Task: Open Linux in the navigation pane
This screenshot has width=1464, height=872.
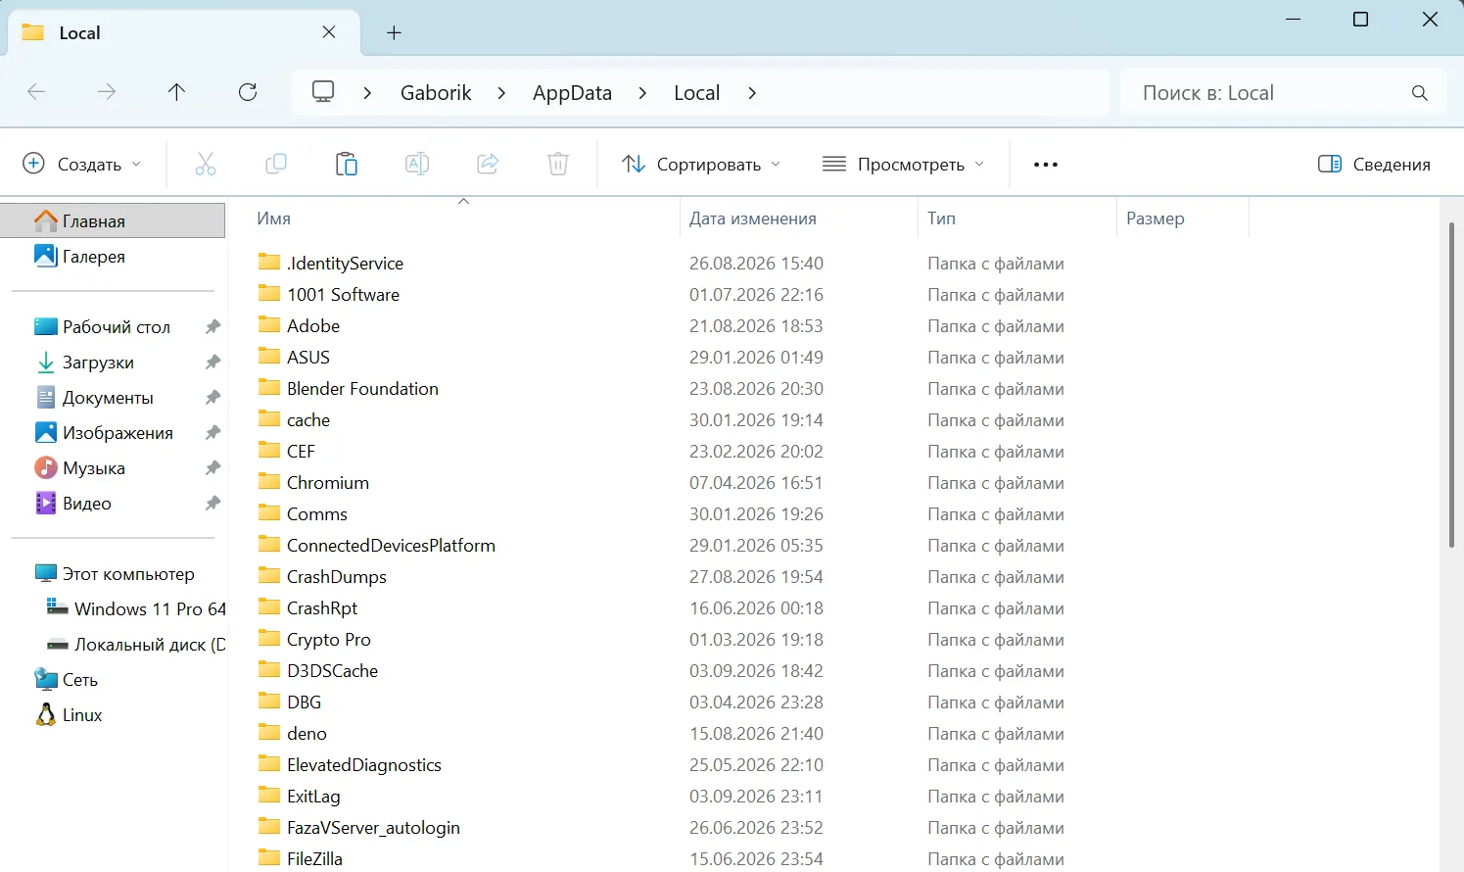Action: click(82, 715)
